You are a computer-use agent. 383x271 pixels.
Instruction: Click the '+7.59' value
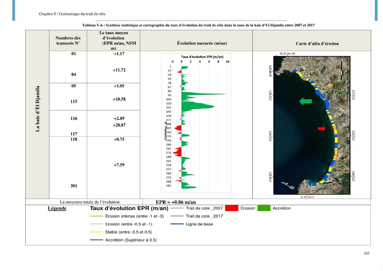point(119,165)
